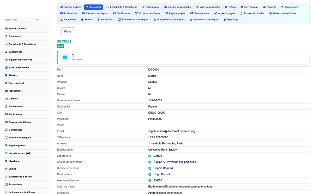Open Appels à projets in top menu
Screen dimensions: 313x194
[x=225, y=13]
